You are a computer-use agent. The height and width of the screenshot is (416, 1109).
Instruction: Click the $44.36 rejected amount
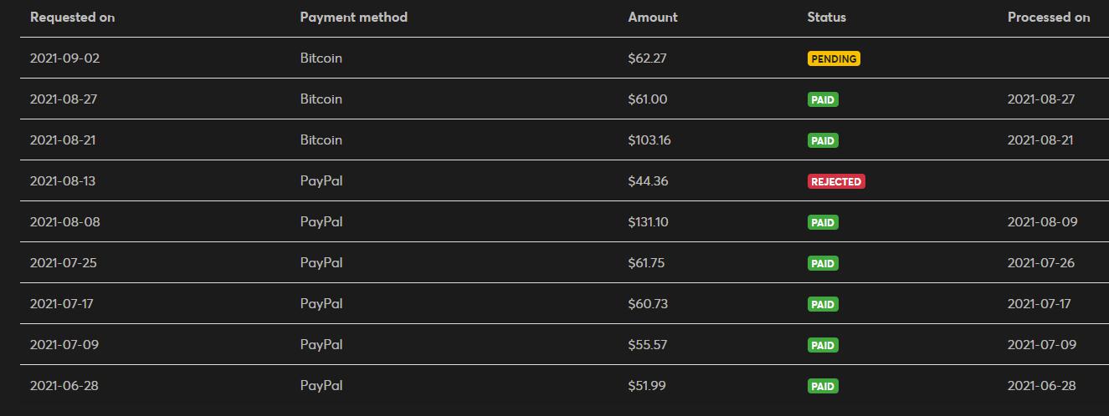[x=648, y=181]
